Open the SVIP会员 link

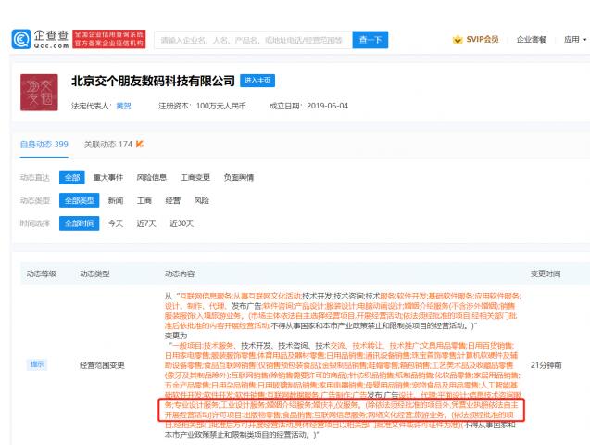click(483, 40)
